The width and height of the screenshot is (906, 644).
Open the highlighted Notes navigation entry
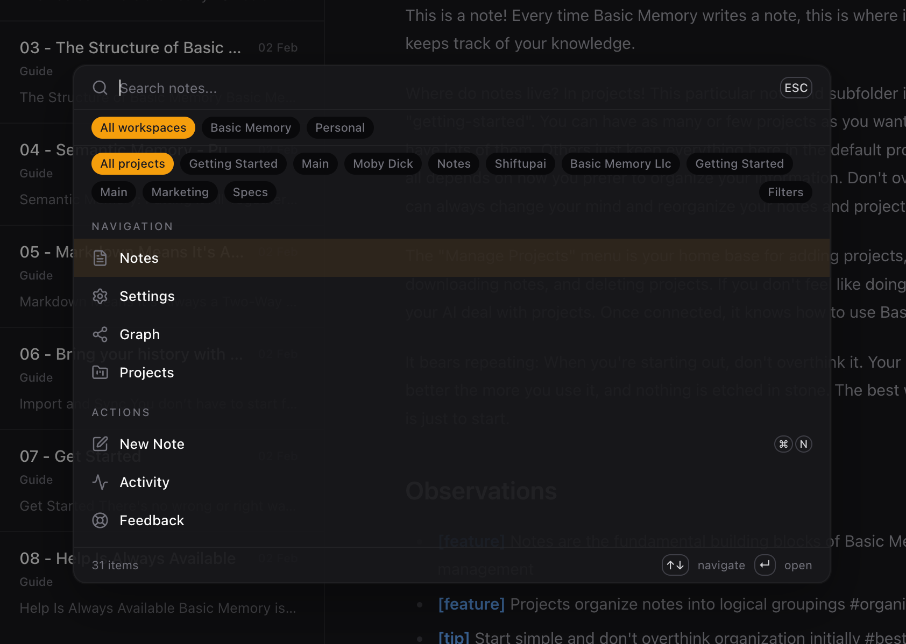coord(452,258)
